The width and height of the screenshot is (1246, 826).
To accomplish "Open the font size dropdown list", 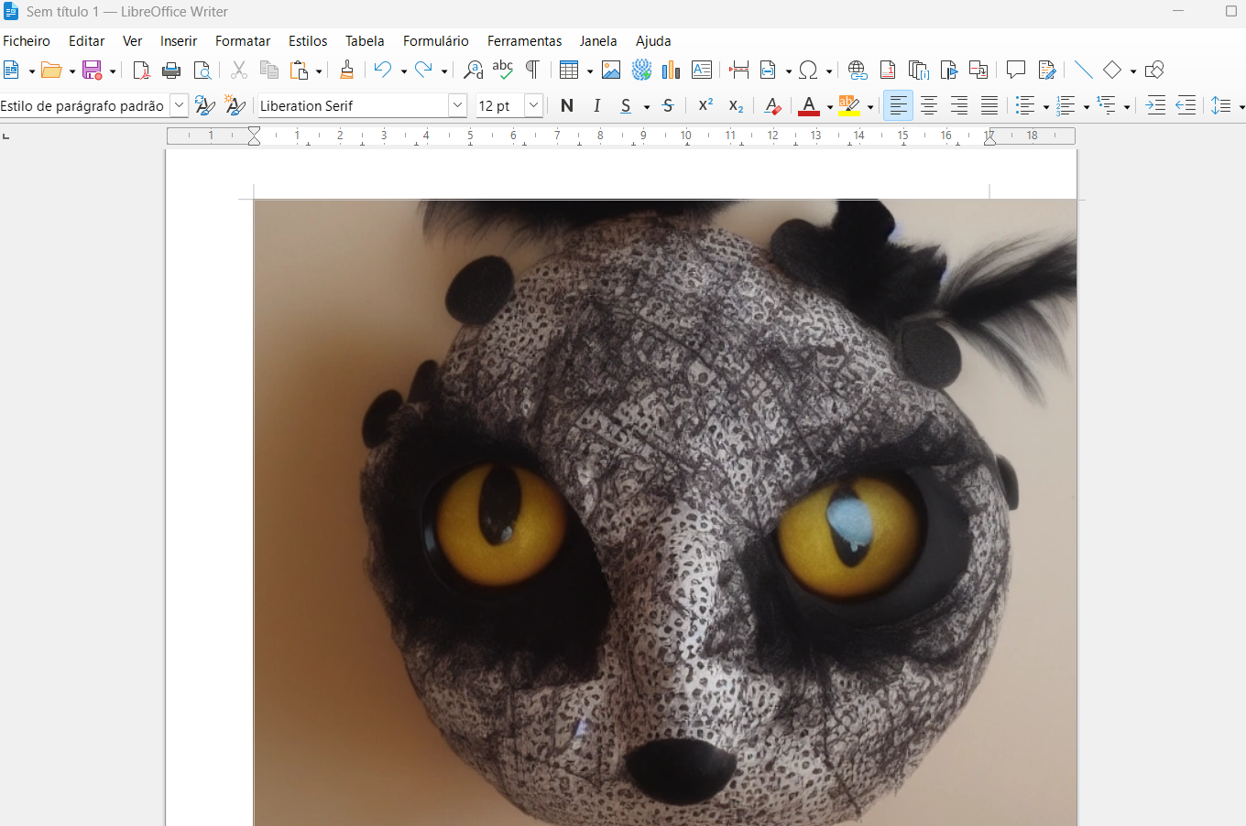I will click(x=533, y=106).
